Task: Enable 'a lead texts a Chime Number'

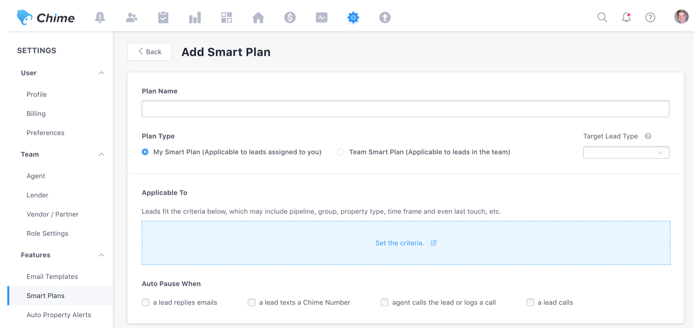Action: [x=252, y=302]
